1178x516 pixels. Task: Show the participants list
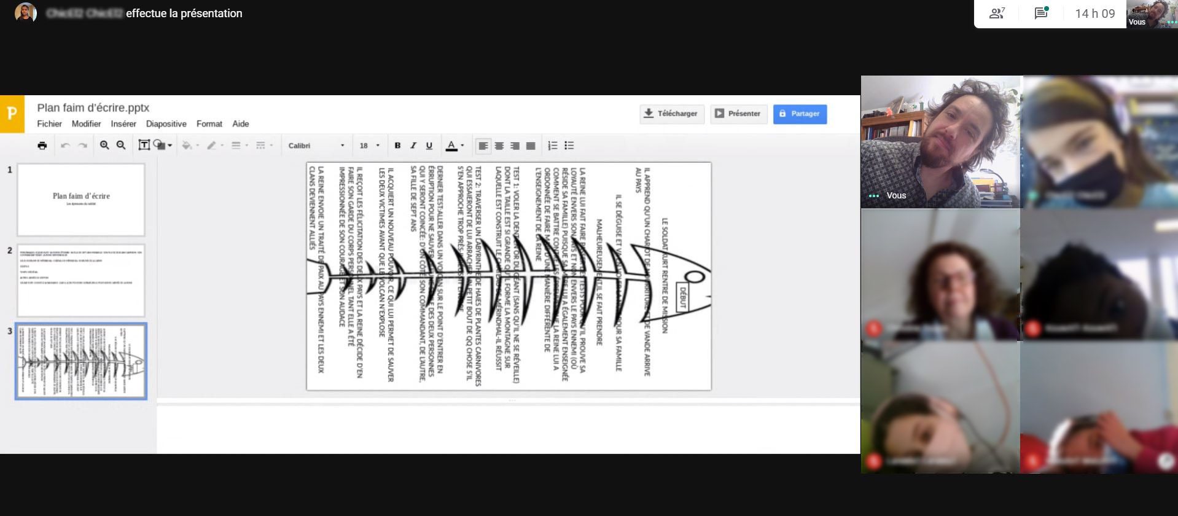pyautogui.click(x=997, y=14)
